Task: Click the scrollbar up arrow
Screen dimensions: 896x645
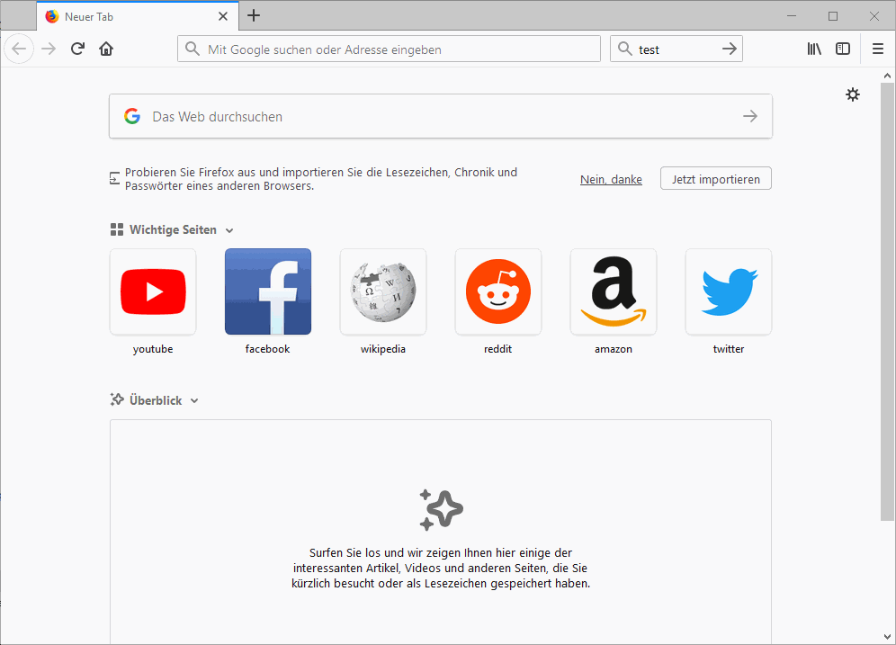Action: (x=887, y=76)
